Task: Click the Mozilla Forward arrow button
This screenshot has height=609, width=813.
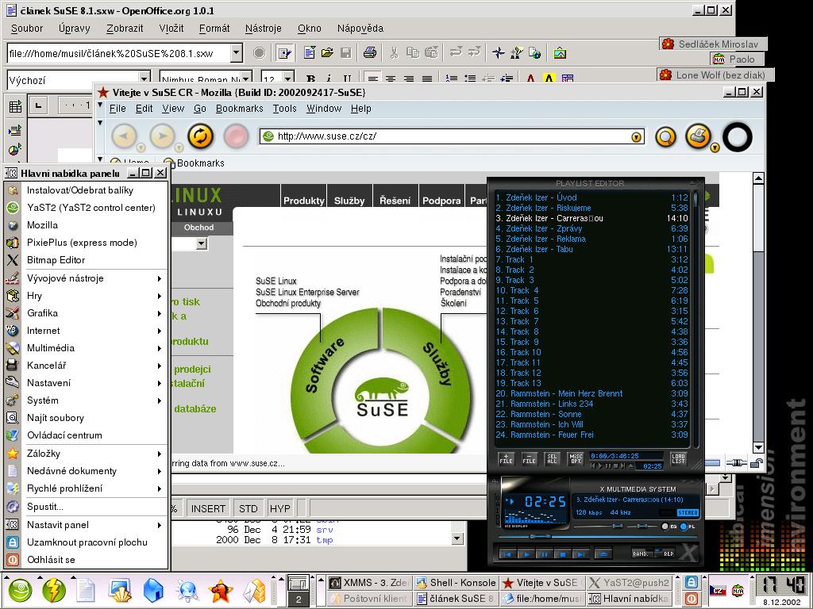Action: pos(162,136)
